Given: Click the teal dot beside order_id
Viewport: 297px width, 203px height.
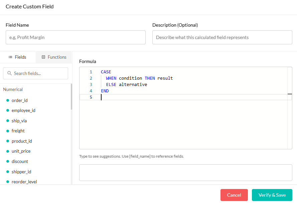Looking at the screenshot, I should (8, 100).
